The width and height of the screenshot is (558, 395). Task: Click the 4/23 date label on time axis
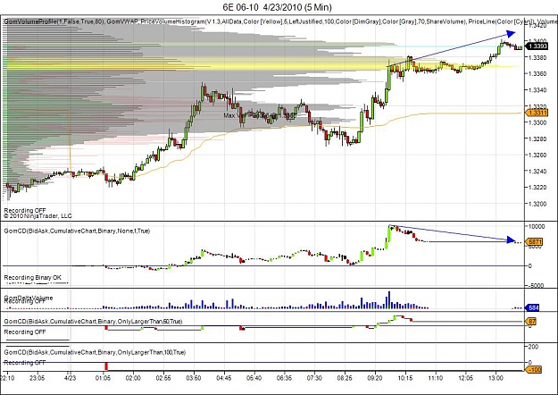[71, 378]
